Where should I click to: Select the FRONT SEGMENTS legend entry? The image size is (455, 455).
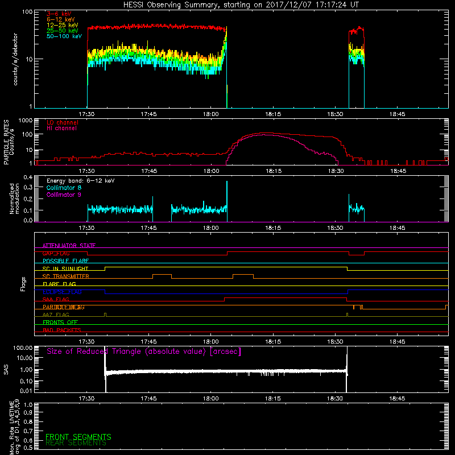point(78,437)
